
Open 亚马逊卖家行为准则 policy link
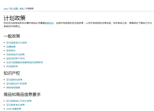17,43
